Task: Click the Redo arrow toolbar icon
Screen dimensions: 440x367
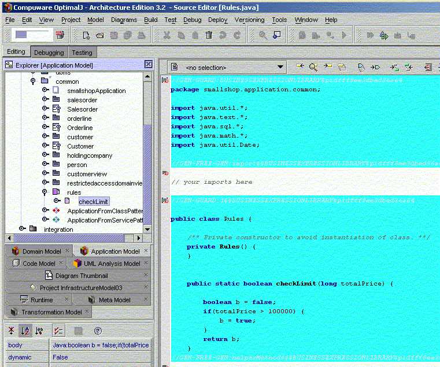Action: click(237, 35)
